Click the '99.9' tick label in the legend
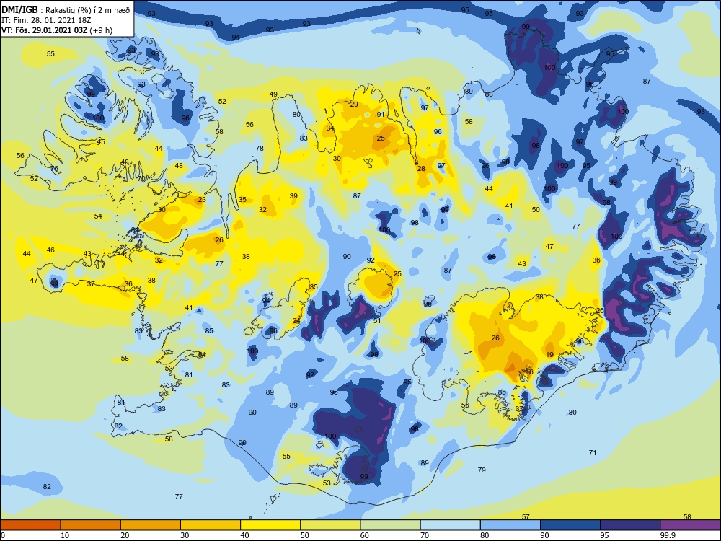 (668, 535)
